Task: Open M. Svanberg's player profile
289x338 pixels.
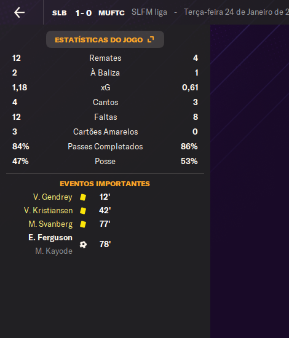Action: (50, 224)
